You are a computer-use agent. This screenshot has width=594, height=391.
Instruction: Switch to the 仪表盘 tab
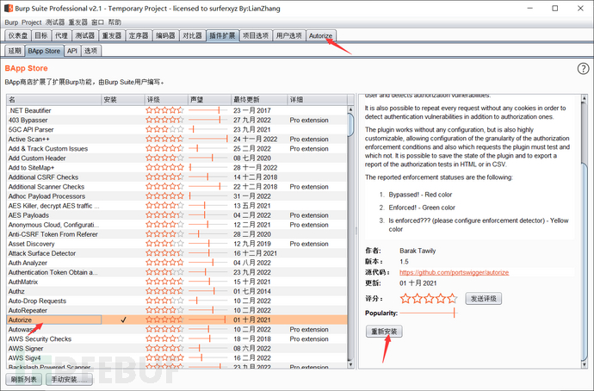(x=18, y=35)
